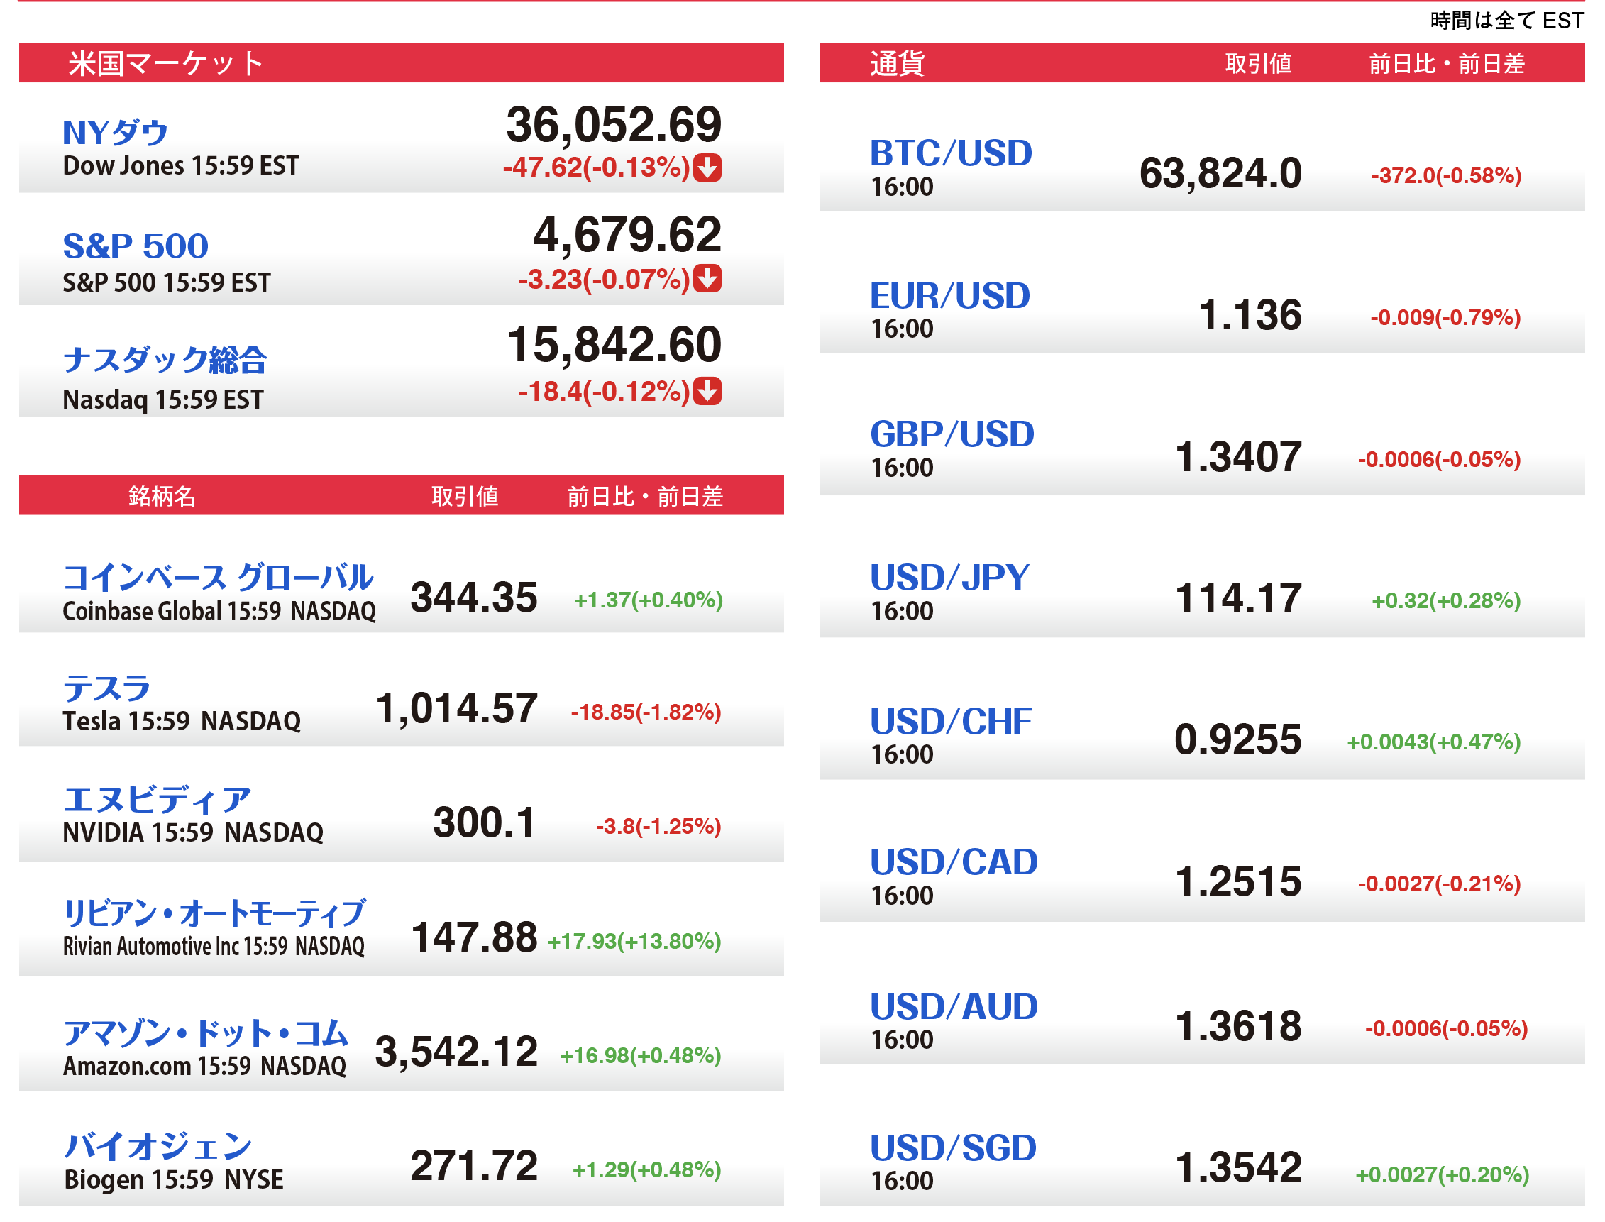Open リビアン・オートモーティブ stock details
Viewport: 1605px width, 1222px height.
pos(214,912)
